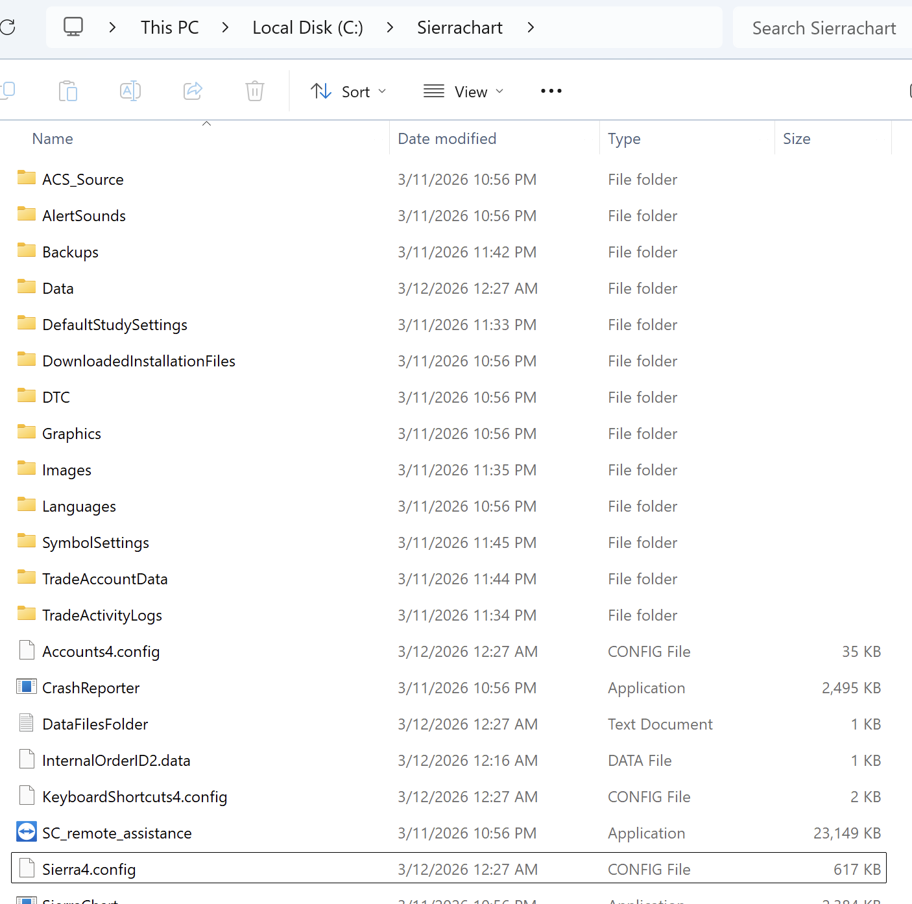Open the See more ellipsis menu
The image size is (912, 904).
[x=551, y=91]
